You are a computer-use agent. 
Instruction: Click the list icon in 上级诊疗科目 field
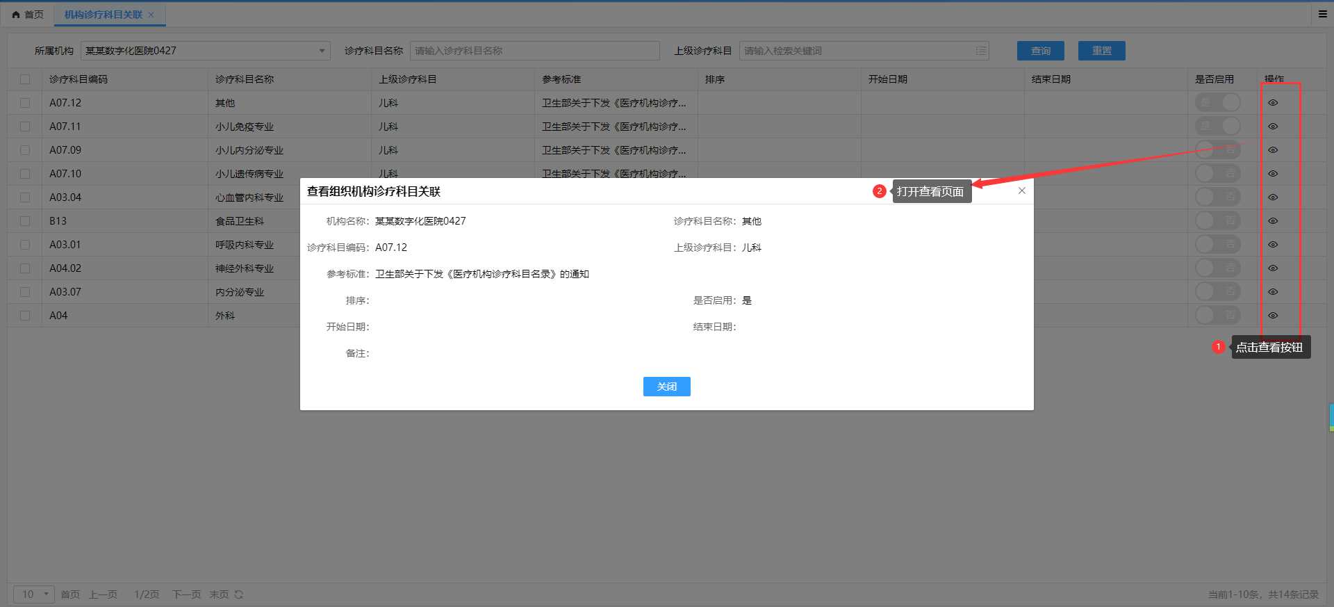980,51
